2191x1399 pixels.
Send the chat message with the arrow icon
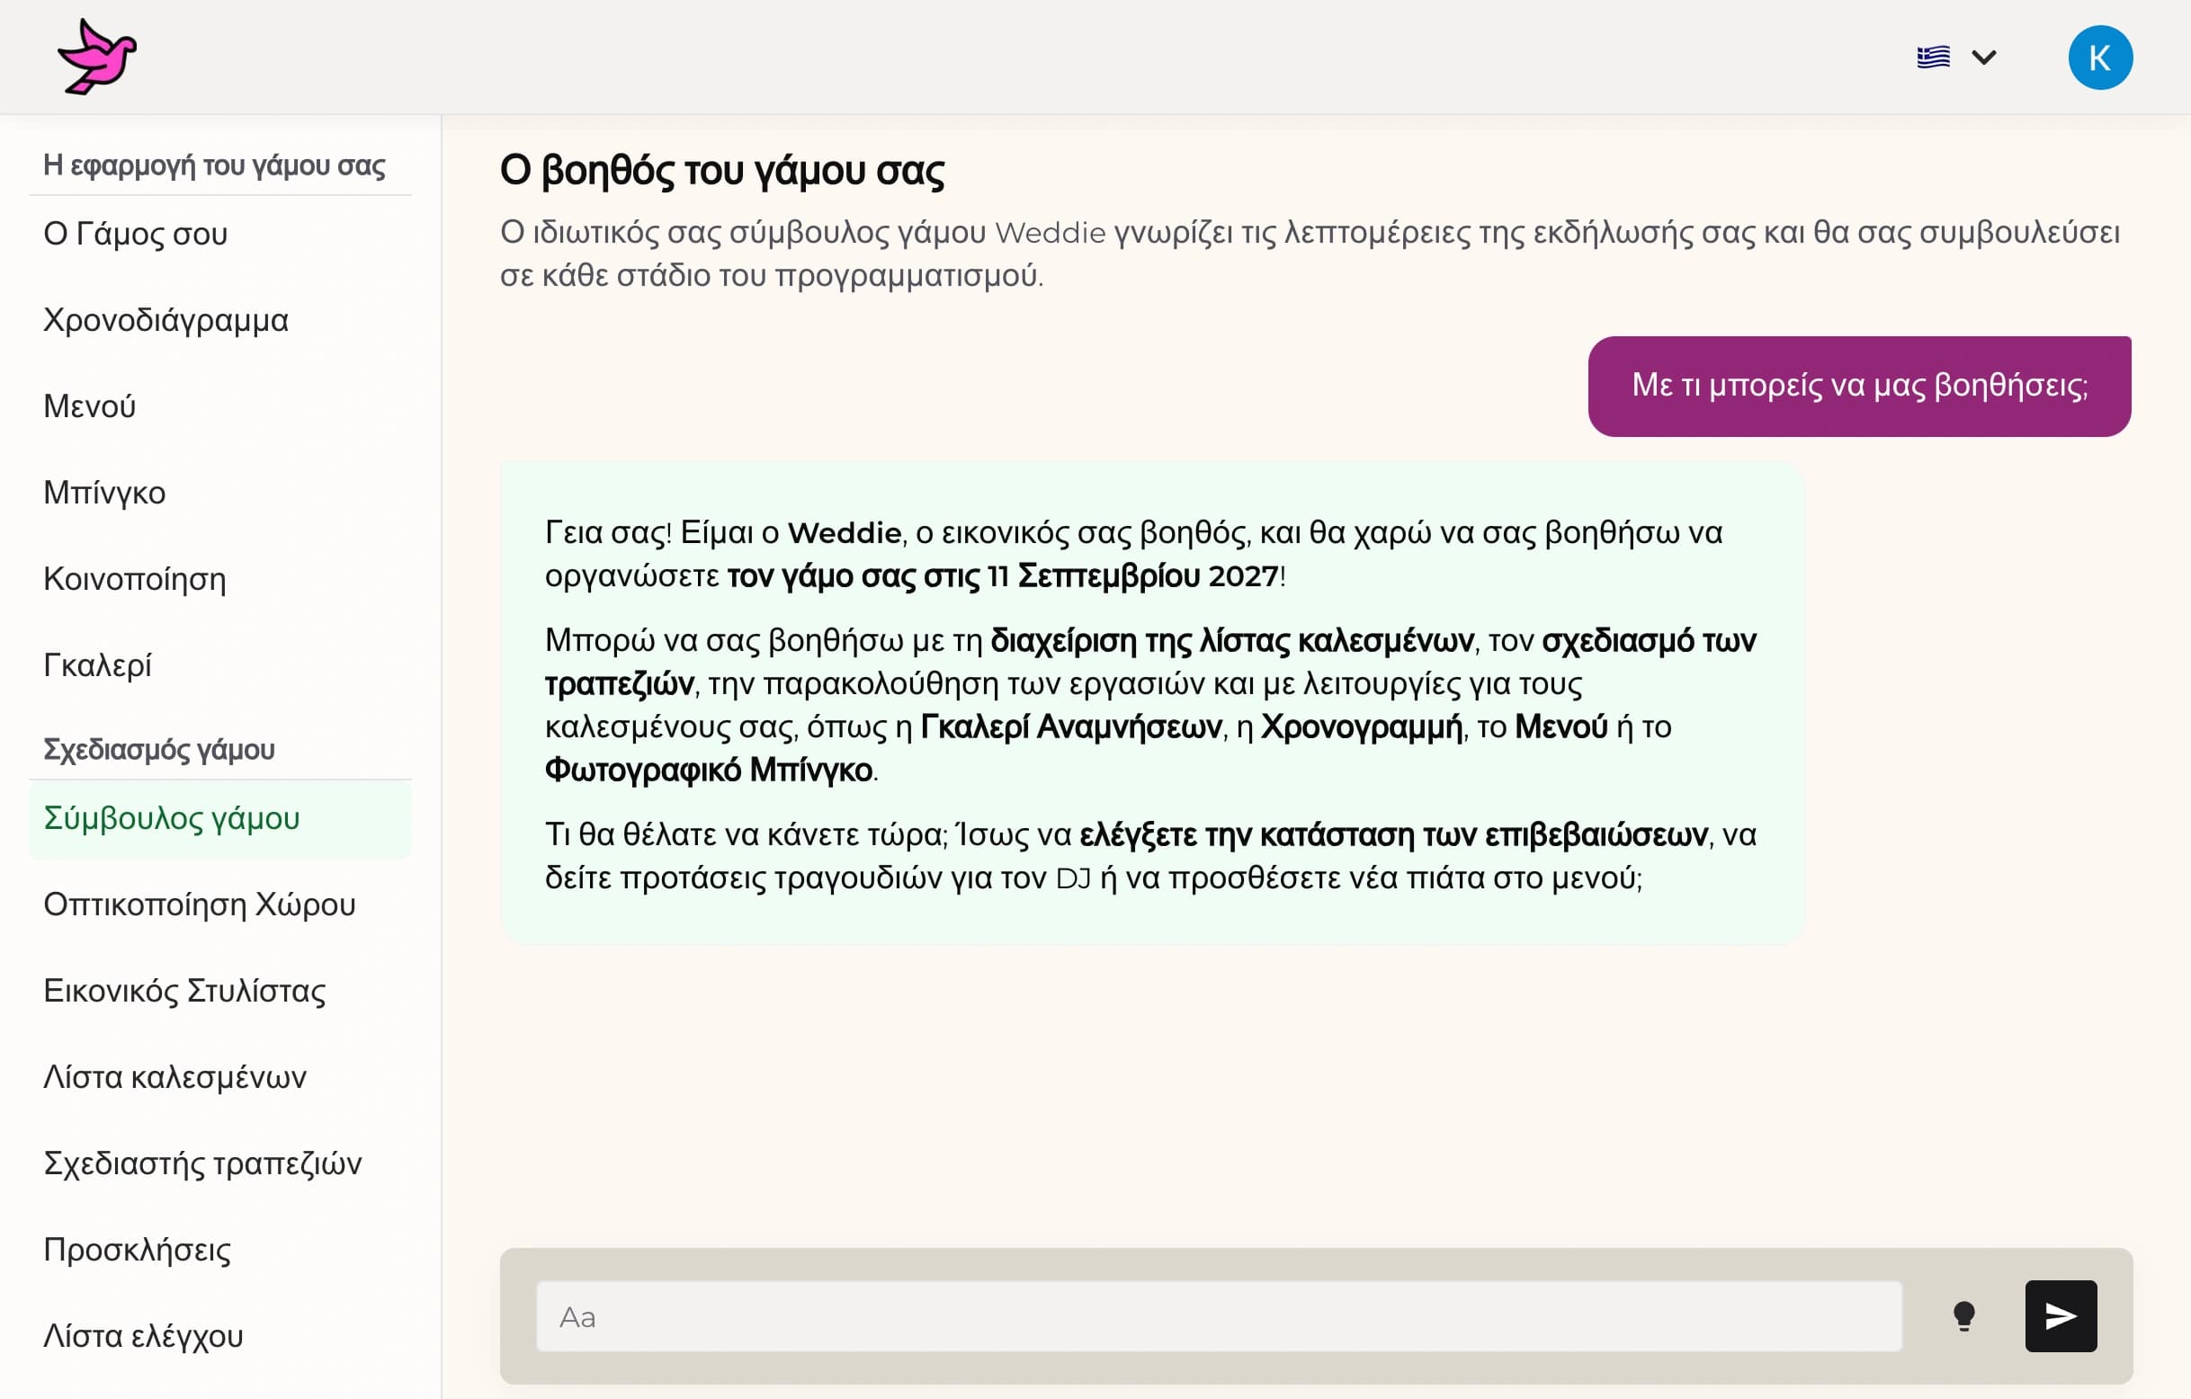[x=2061, y=1316]
